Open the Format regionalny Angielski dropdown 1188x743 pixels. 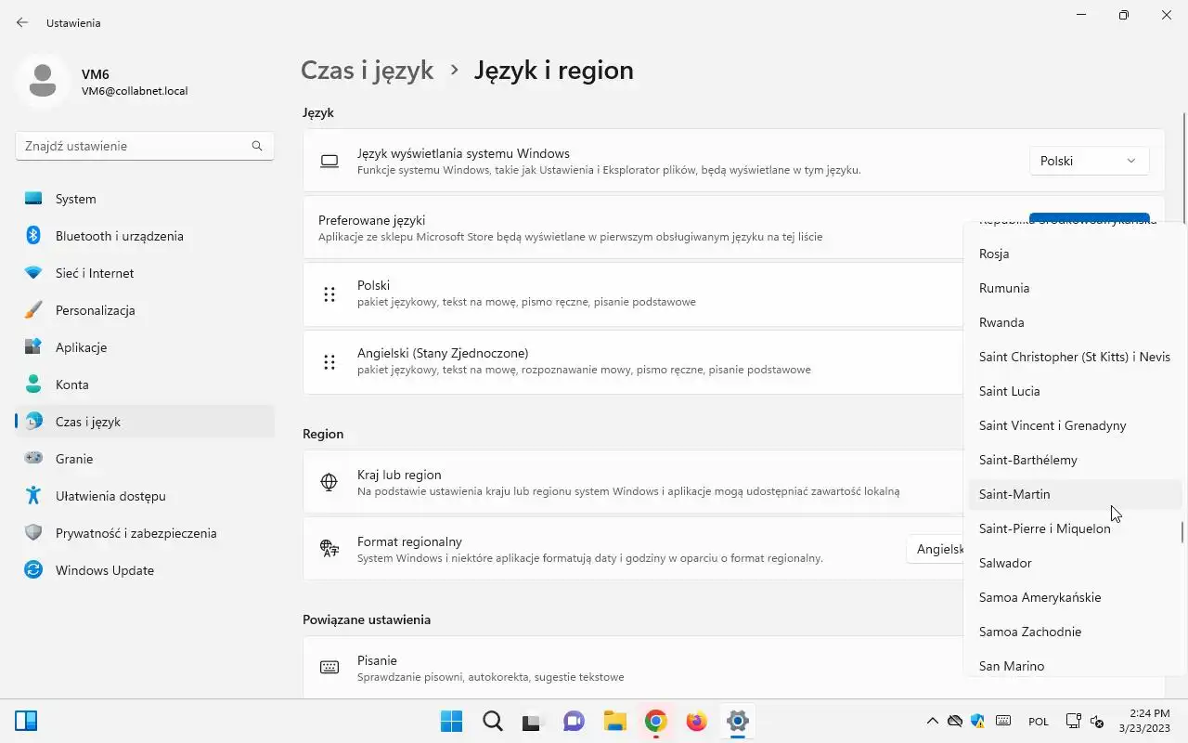point(936,549)
